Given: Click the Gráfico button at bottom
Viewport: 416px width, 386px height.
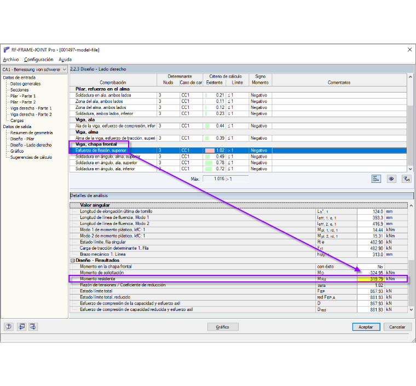Looking at the screenshot, I should 223,327.
